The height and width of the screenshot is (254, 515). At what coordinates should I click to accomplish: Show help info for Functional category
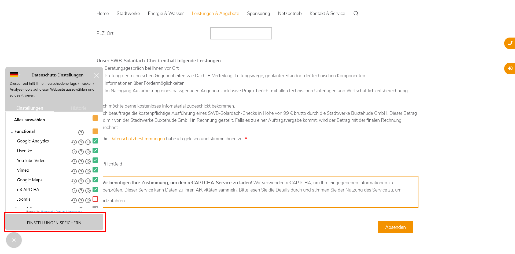81,132
